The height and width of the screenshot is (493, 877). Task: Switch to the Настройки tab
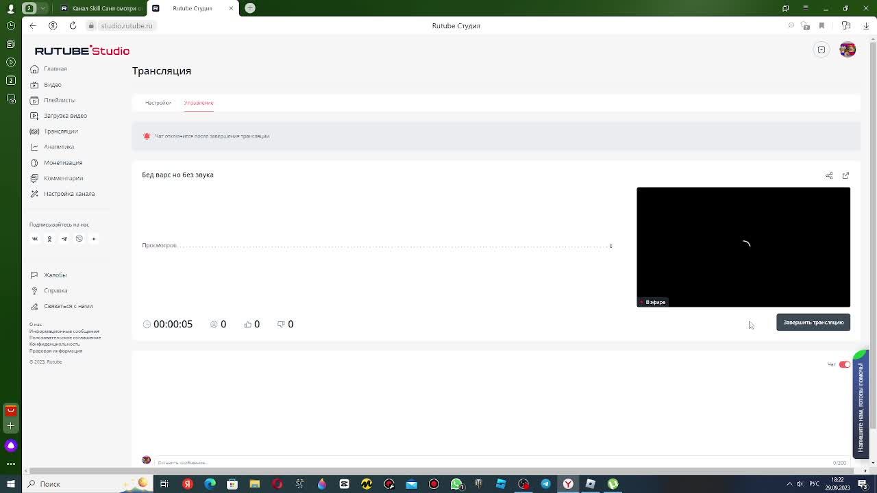[158, 103]
